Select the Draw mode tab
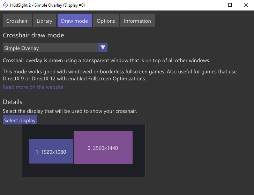 coord(74,21)
